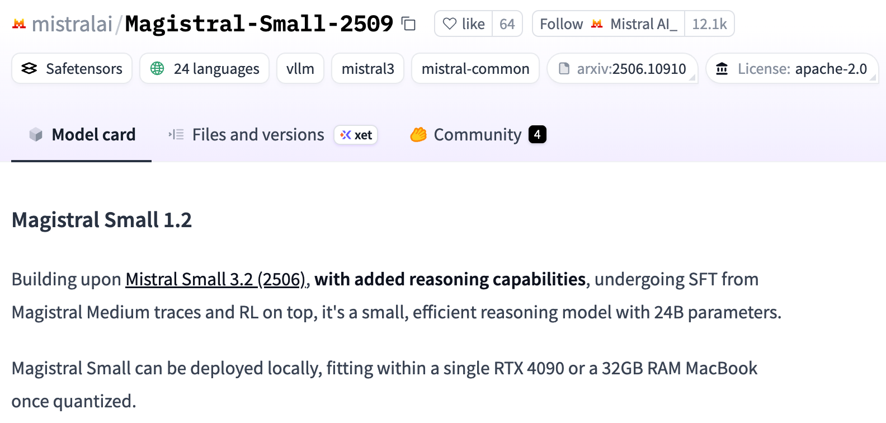Click the Mistral AI logo next to the organization name
This screenshot has height=423, width=886.
click(19, 23)
